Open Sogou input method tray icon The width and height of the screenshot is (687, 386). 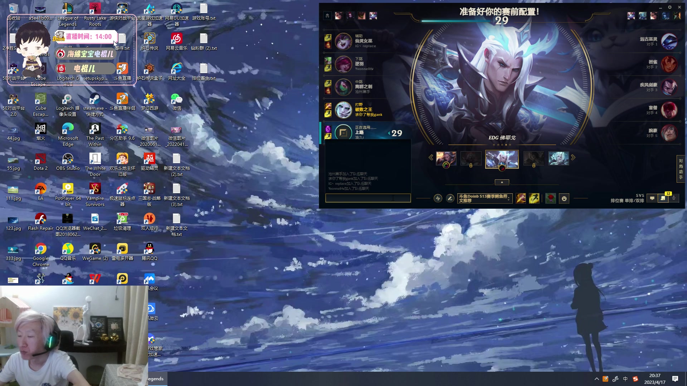[635, 379]
